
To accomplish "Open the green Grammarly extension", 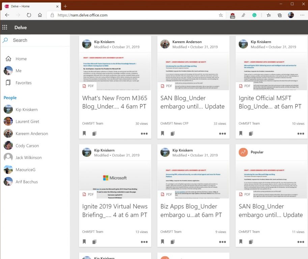I will coord(254,15).
